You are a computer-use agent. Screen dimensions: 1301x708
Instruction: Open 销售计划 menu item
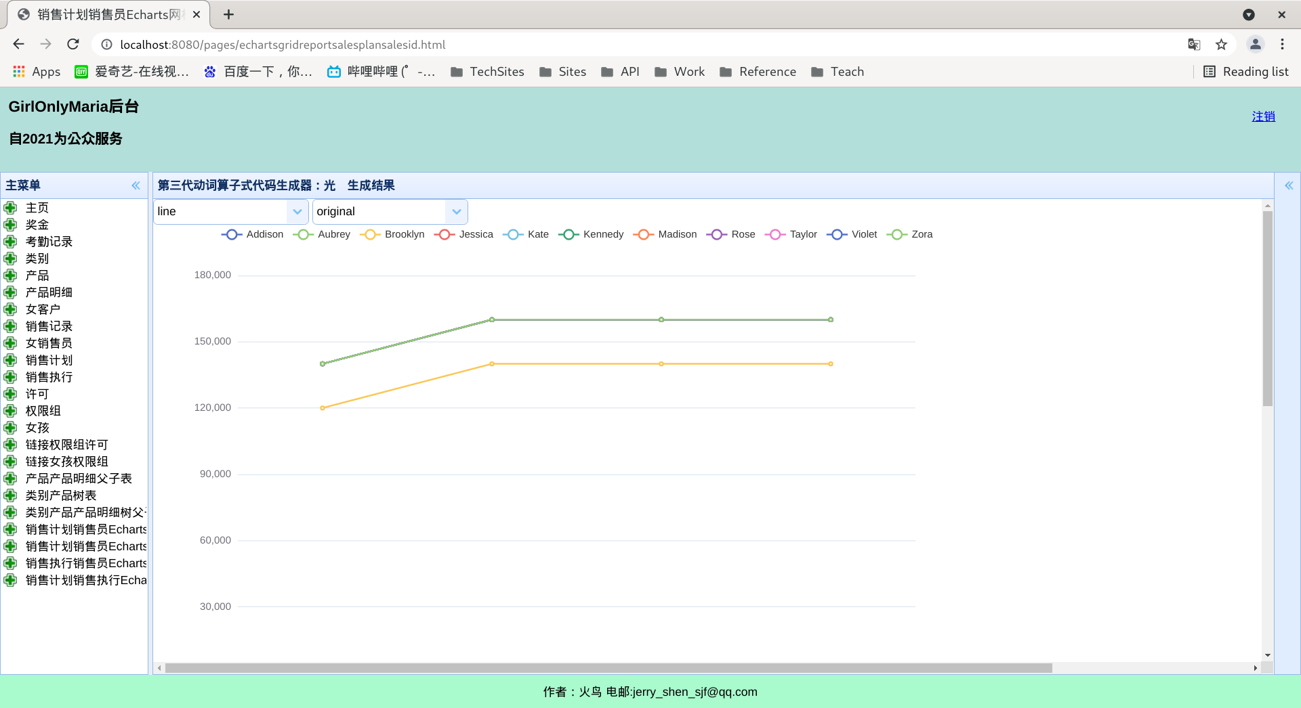tap(49, 360)
